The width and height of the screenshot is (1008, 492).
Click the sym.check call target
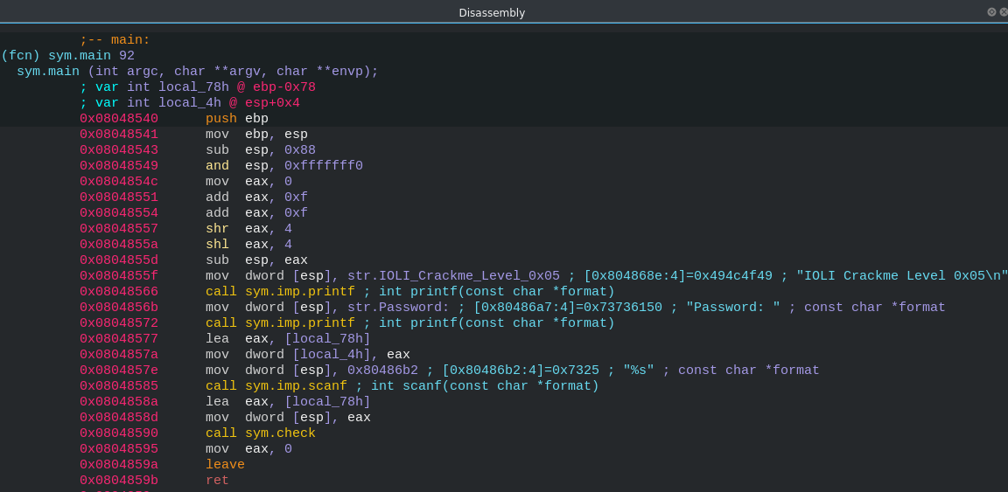280,433
